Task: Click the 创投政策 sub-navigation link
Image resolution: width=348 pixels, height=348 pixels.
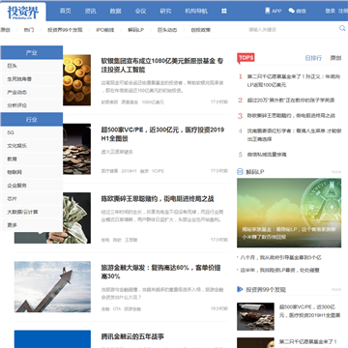Action: (x=201, y=30)
